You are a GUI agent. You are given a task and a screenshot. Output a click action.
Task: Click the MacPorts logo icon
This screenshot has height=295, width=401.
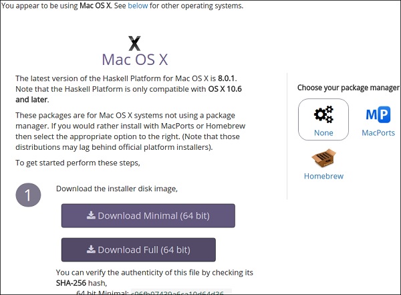click(x=378, y=115)
